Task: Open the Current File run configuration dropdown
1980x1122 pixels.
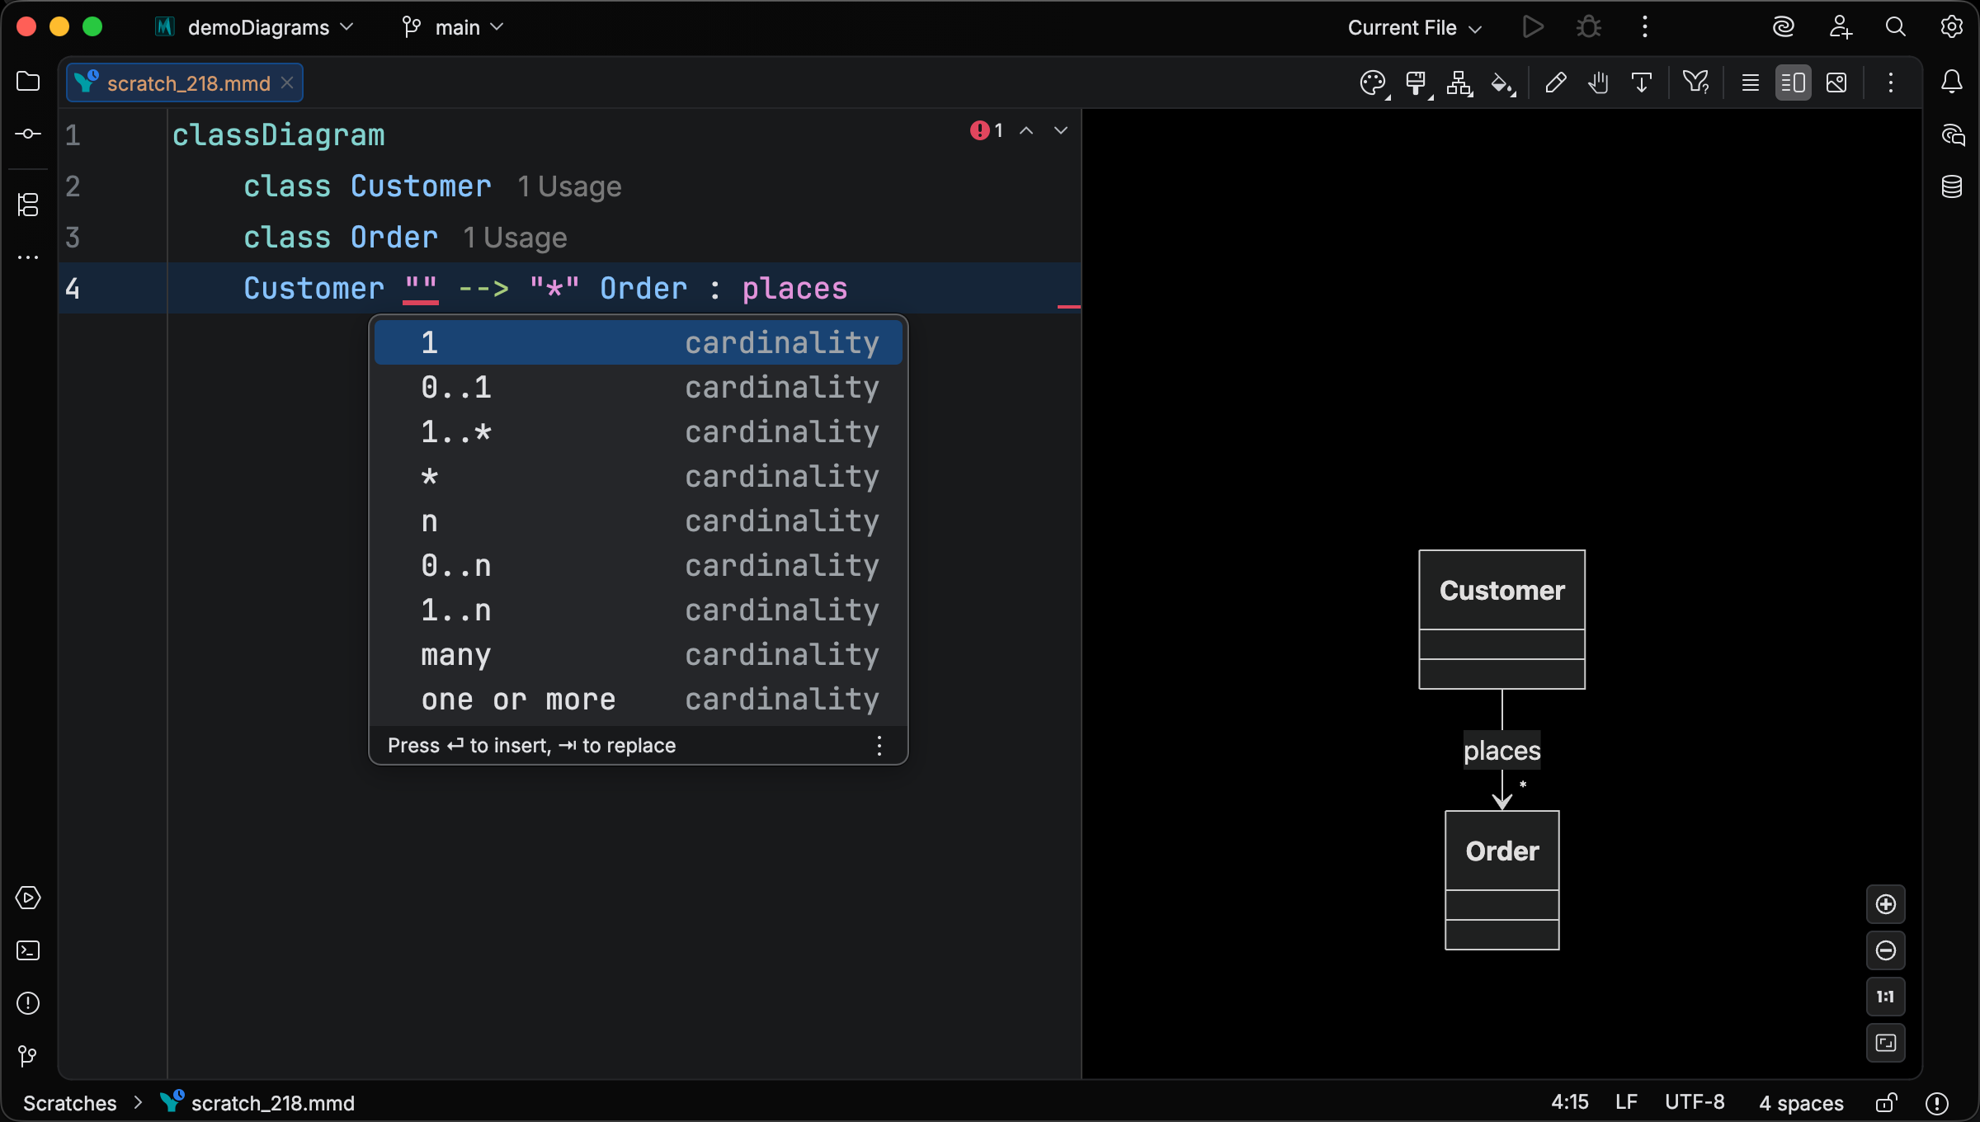Action: click(x=1415, y=27)
